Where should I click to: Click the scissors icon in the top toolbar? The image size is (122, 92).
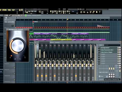click(x=90, y=12)
